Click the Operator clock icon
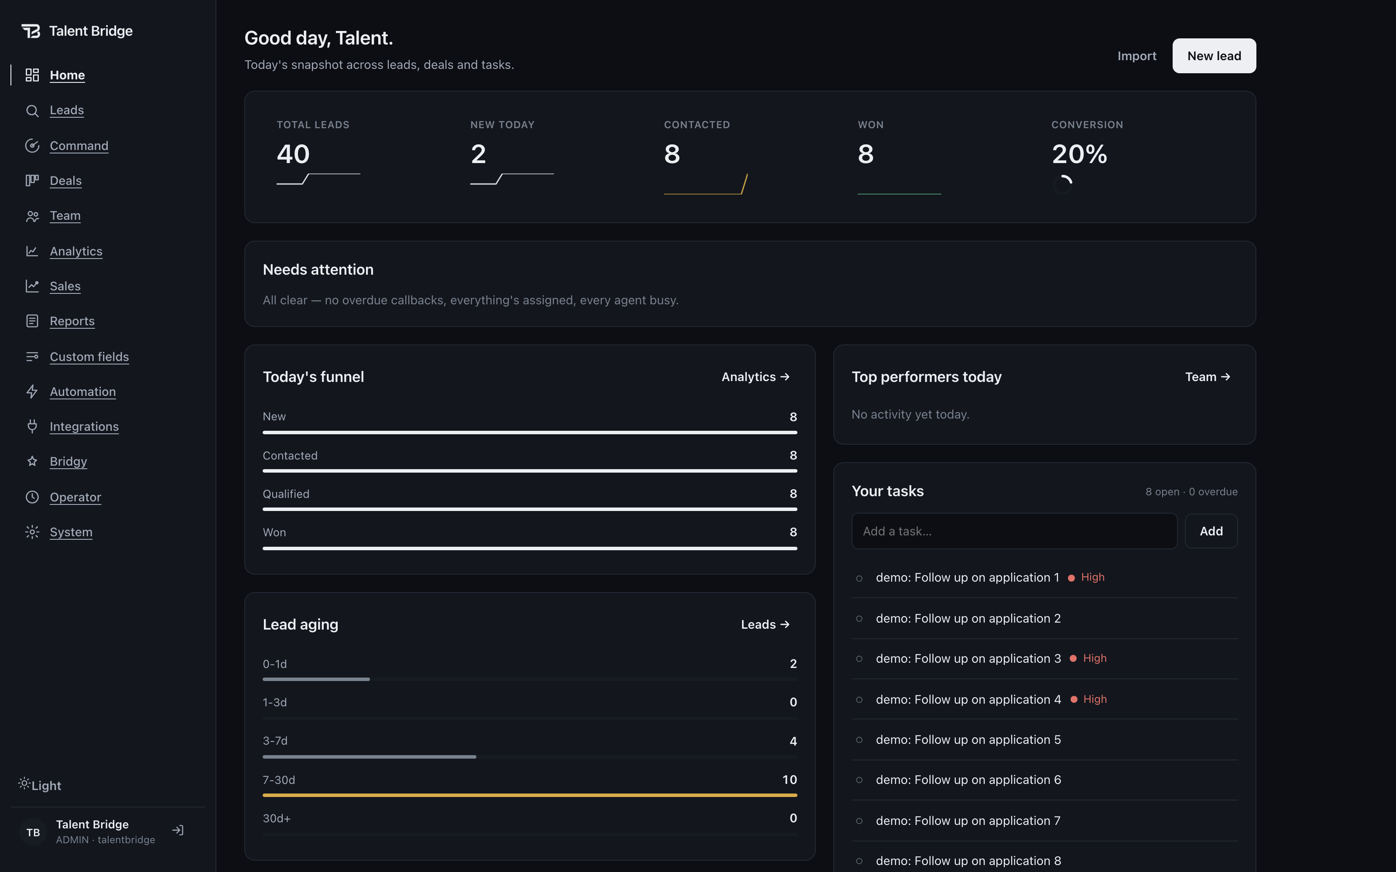This screenshot has width=1396, height=872. [32, 497]
